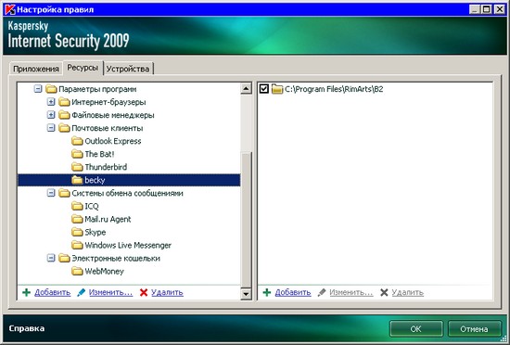Click The Bat! folder icon
510x345 pixels.
click(77, 154)
